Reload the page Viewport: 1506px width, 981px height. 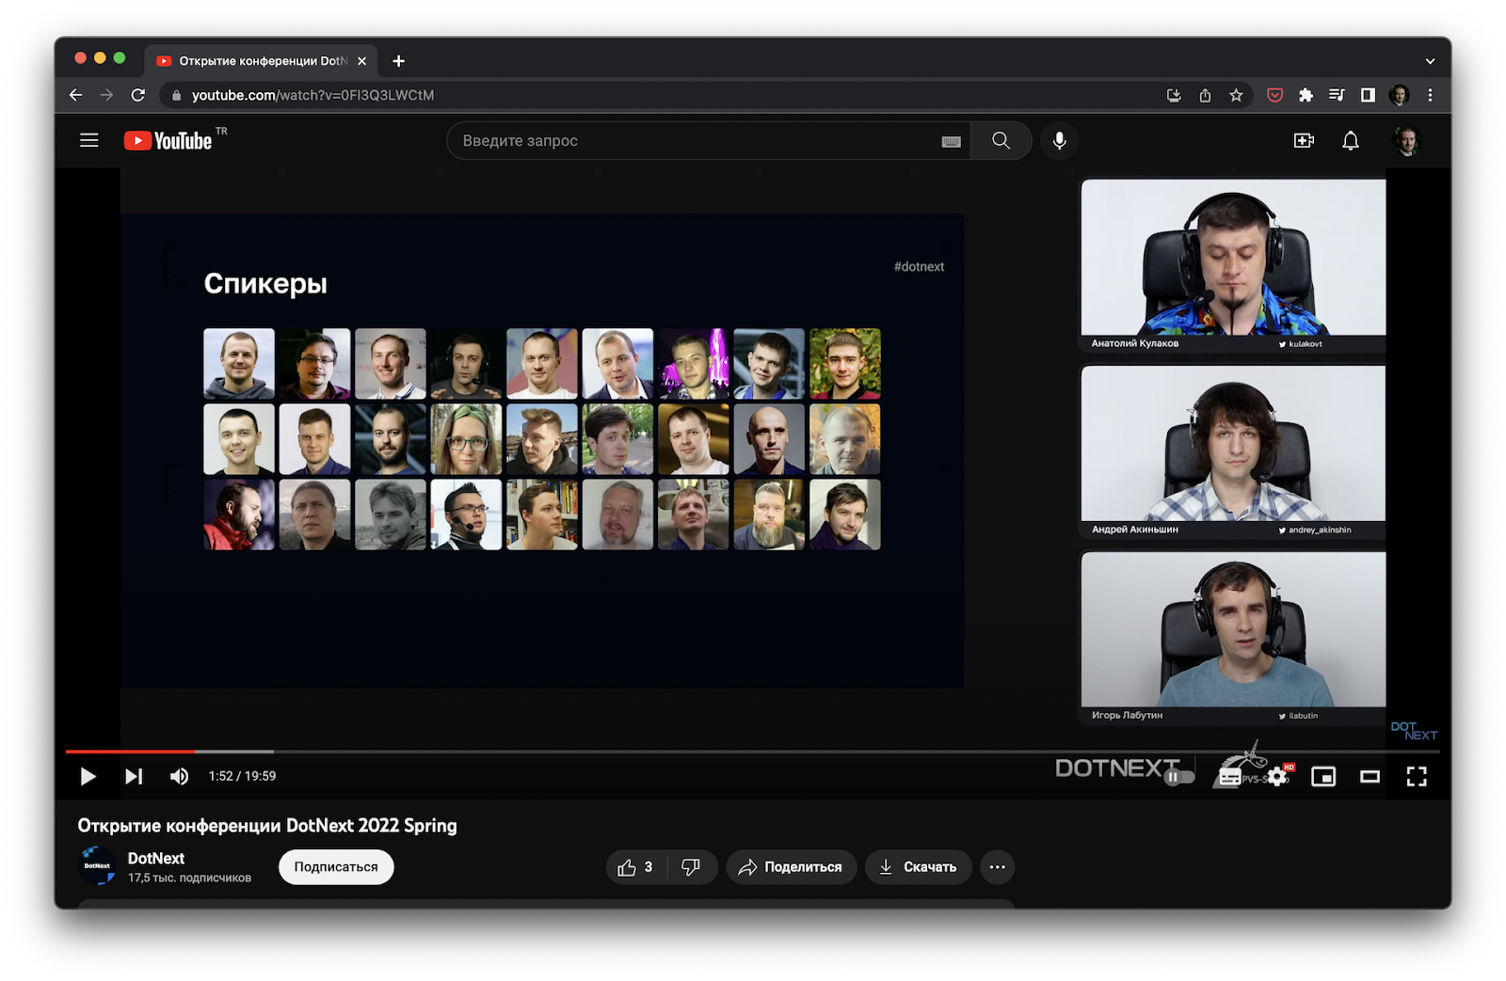pyautogui.click(x=138, y=95)
